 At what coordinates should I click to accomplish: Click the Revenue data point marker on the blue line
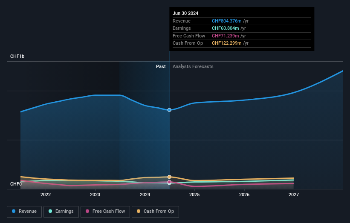click(x=169, y=110)
